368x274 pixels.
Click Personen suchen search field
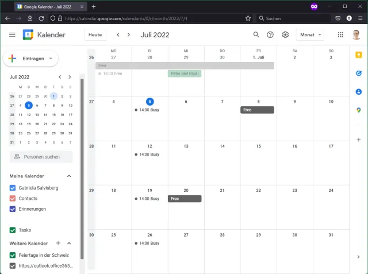point(41,157)
